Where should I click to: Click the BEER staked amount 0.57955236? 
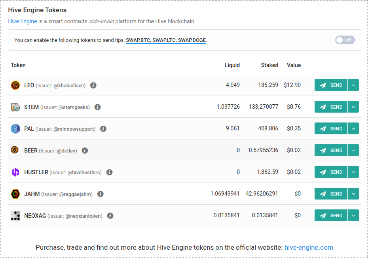263,150
